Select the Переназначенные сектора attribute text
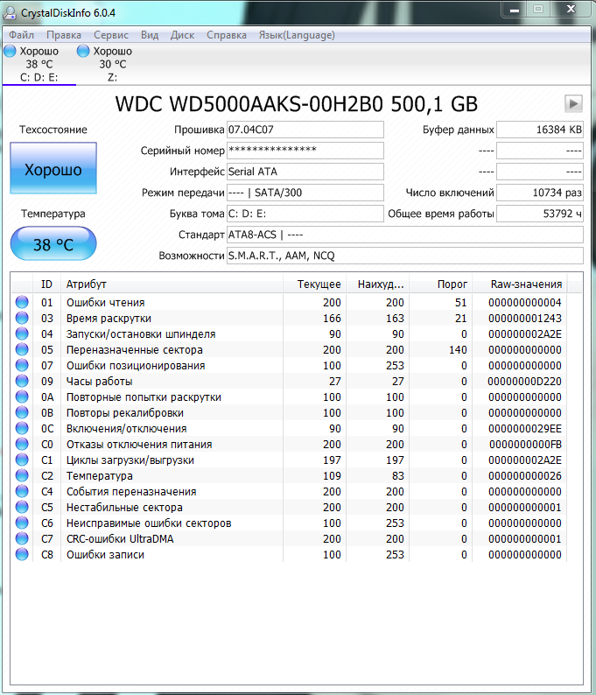 point(134,350)
